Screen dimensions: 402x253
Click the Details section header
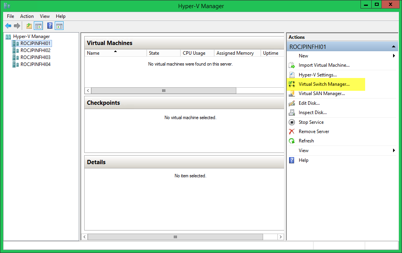point(184,162)
